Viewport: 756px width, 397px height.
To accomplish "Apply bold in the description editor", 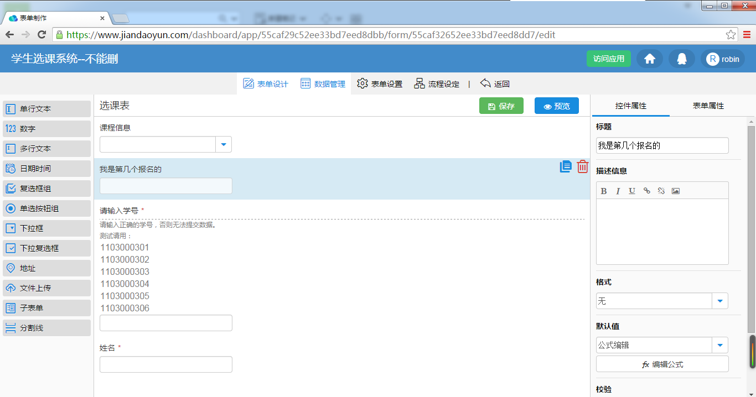I will coord(604,191).
